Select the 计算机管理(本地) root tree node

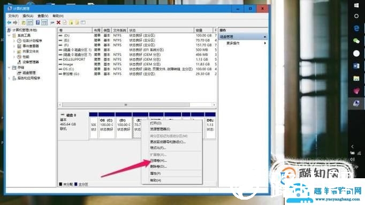pyautogui.click(x=25, y=30)
